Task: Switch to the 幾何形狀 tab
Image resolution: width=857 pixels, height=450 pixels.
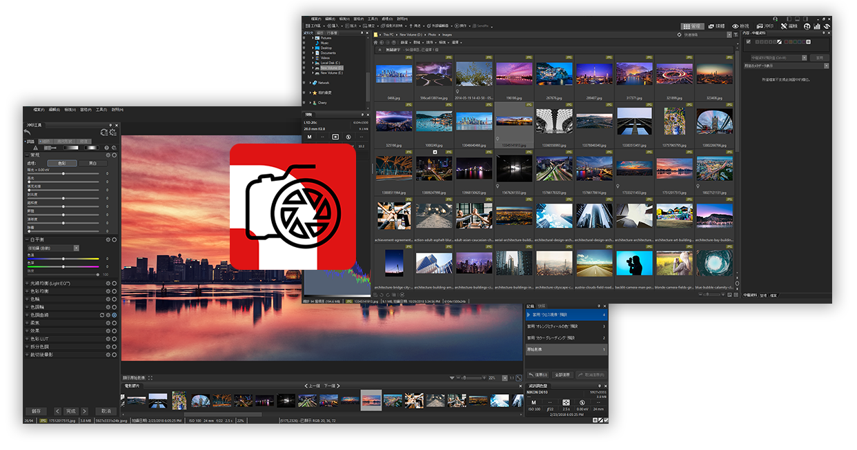Action: coord(66,141)
